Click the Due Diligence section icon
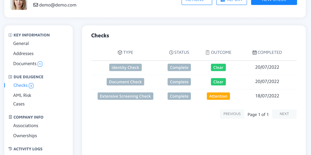311x155 pixels. (10, 77)
